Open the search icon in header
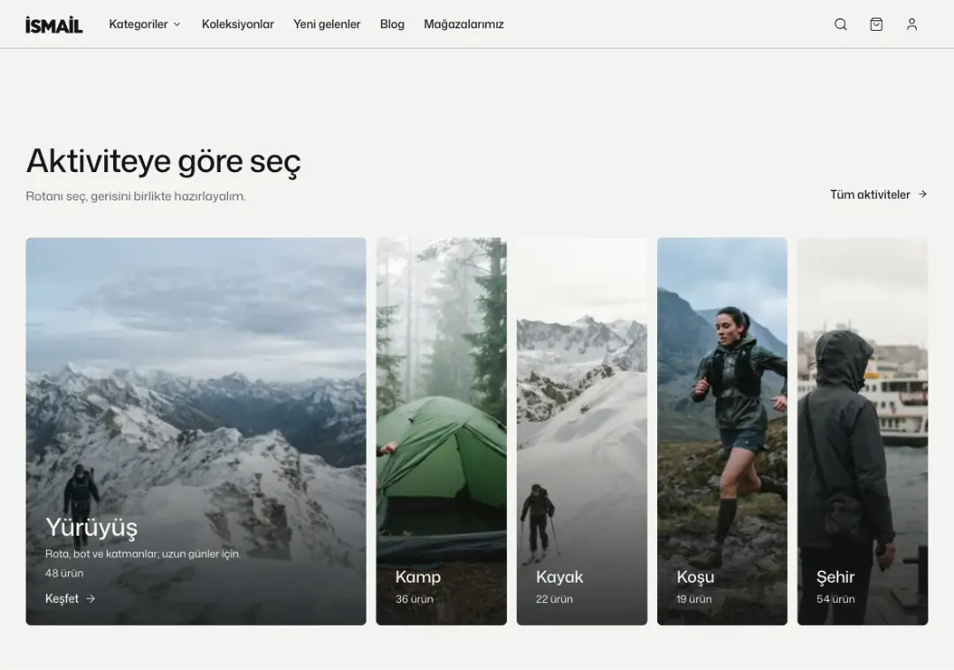Screen dimensions: 954x670 point(840,25)
